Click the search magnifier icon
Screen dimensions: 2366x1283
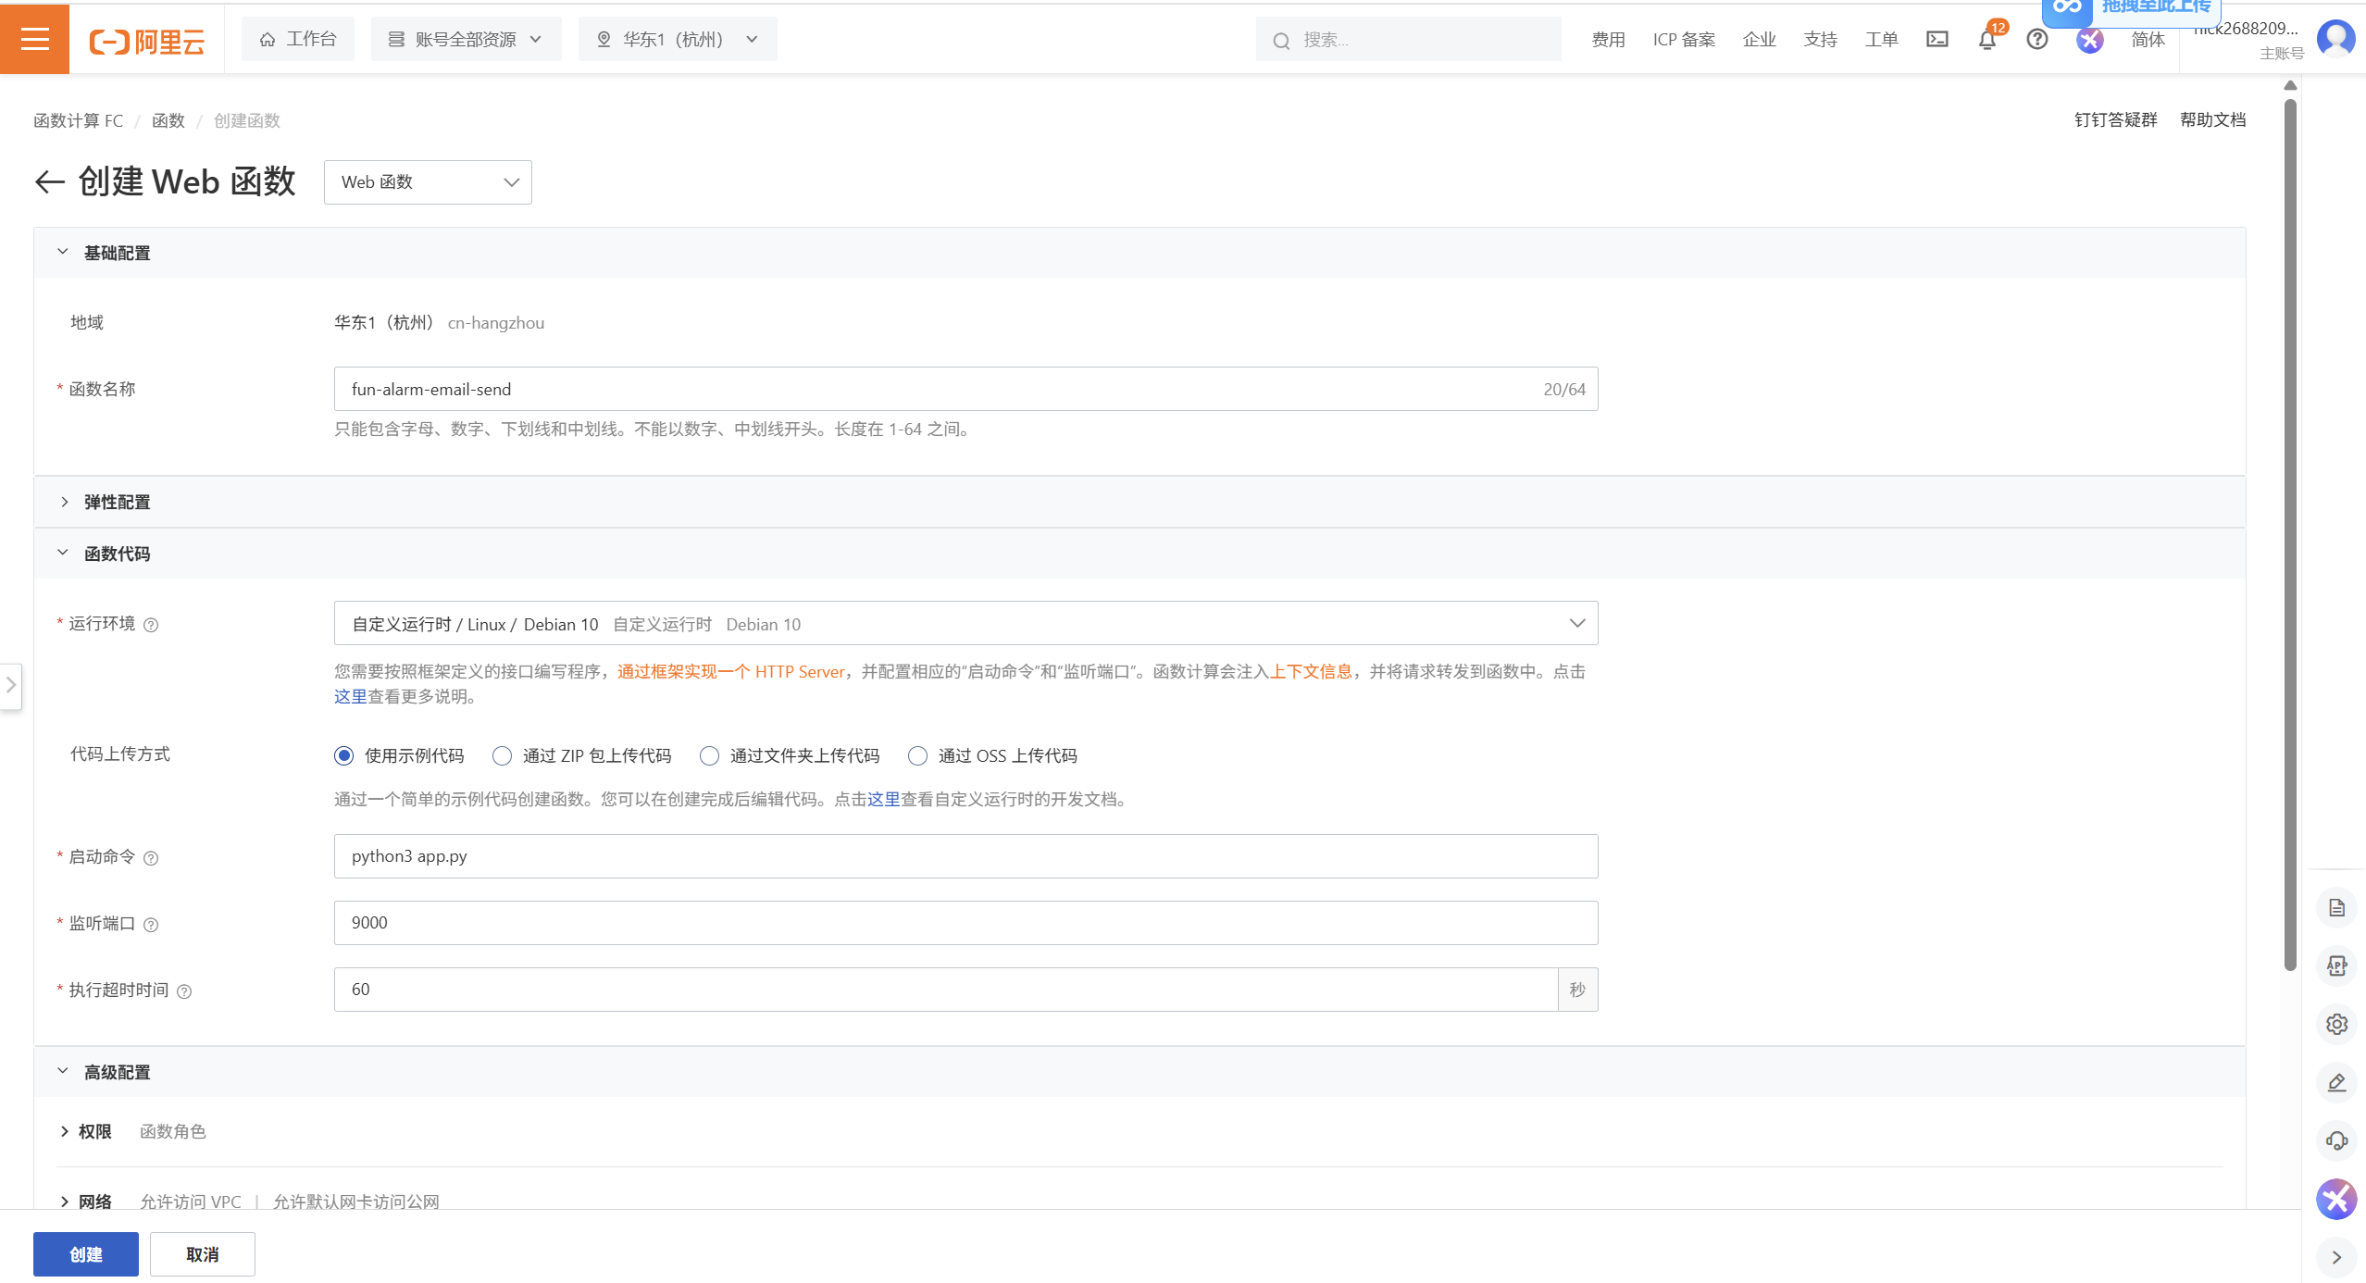(1281, 41)
